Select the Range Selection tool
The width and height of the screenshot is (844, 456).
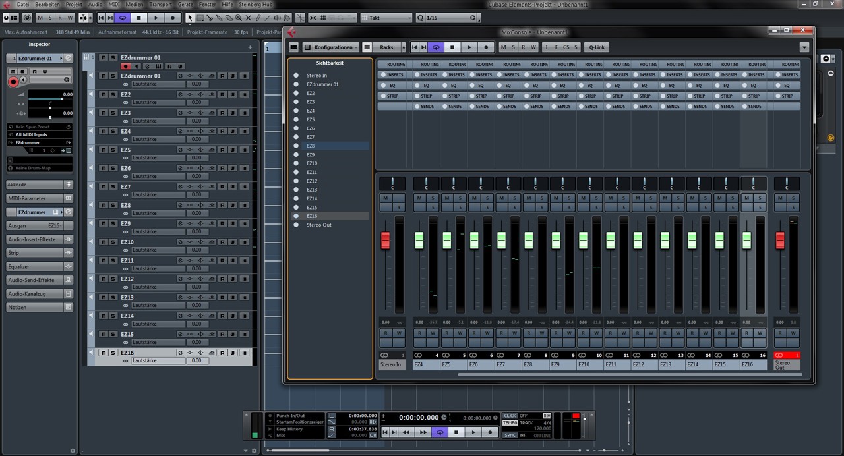[200, 18]
